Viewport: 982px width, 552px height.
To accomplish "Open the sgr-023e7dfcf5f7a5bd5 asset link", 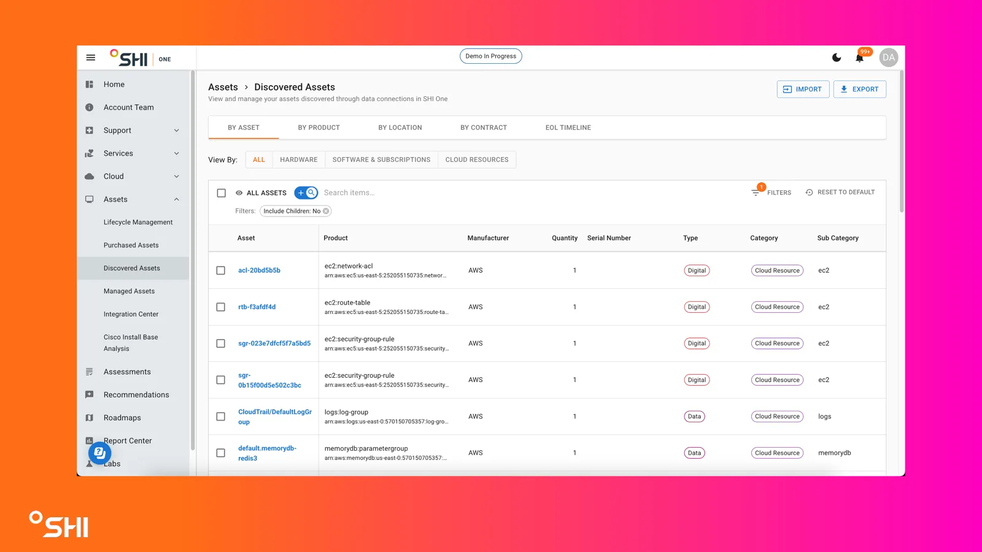I will coord(274,343).
